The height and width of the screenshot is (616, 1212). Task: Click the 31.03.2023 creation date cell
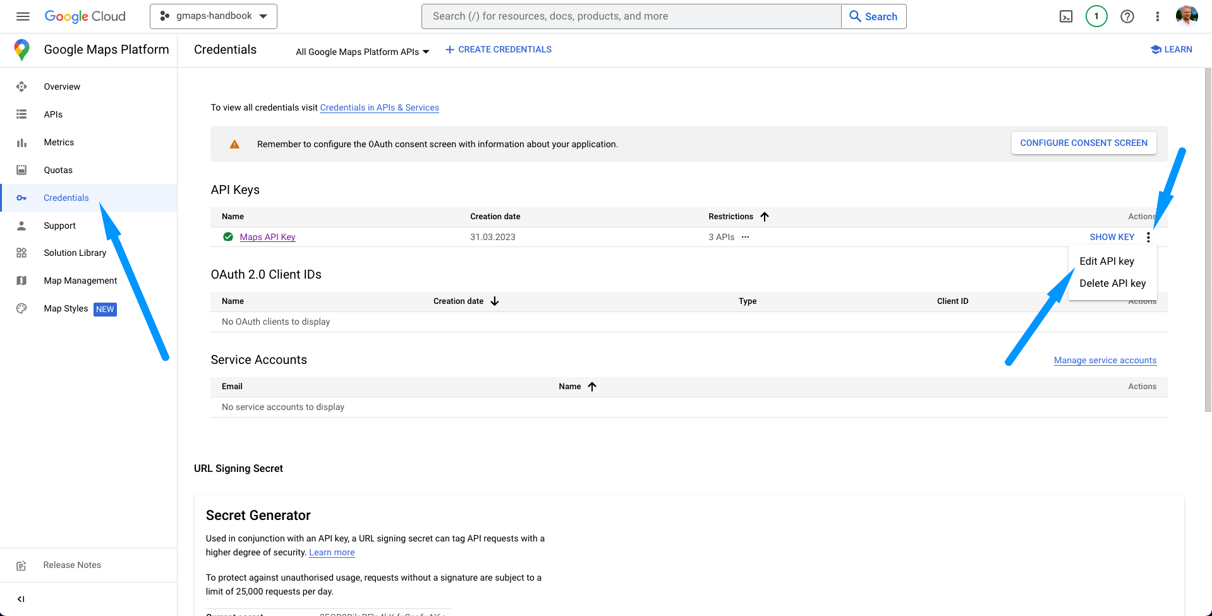[493, 237]
